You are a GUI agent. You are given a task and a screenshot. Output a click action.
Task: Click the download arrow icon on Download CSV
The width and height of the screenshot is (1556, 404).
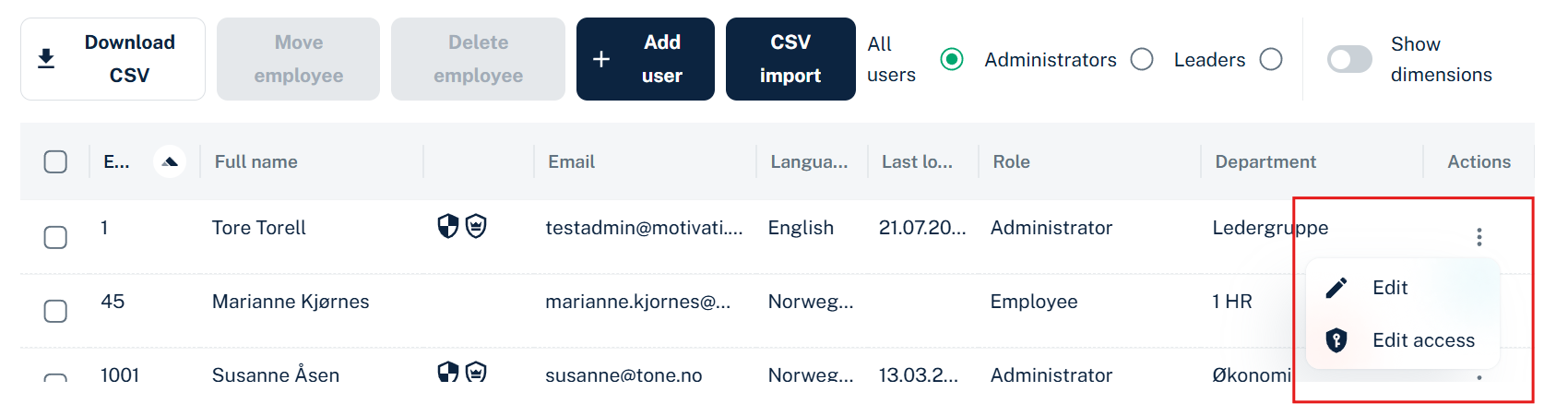tap(46, 59)
